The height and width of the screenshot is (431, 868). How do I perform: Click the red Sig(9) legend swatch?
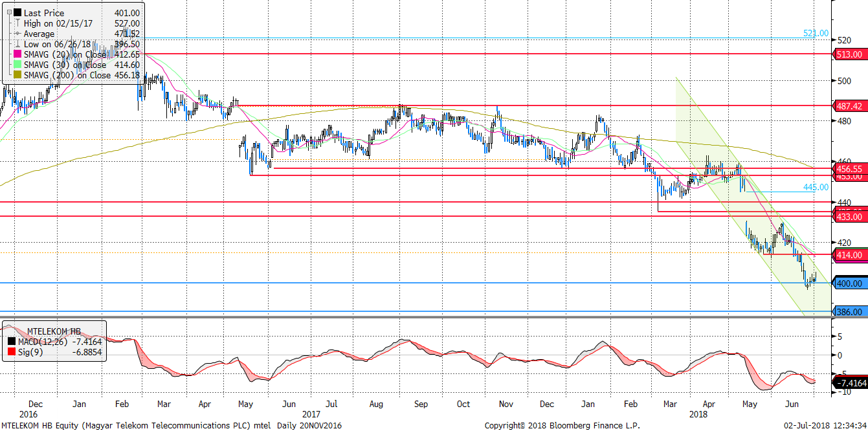11,351
